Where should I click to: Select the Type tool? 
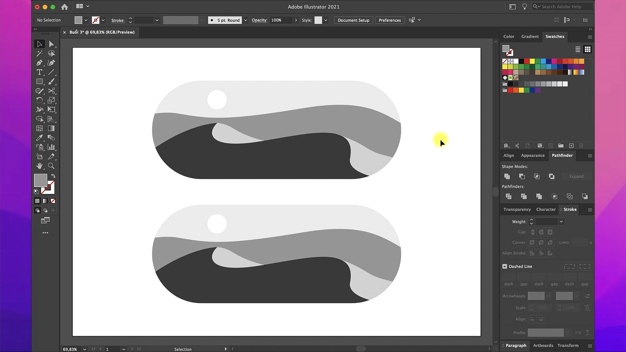[x=39, y=72]
